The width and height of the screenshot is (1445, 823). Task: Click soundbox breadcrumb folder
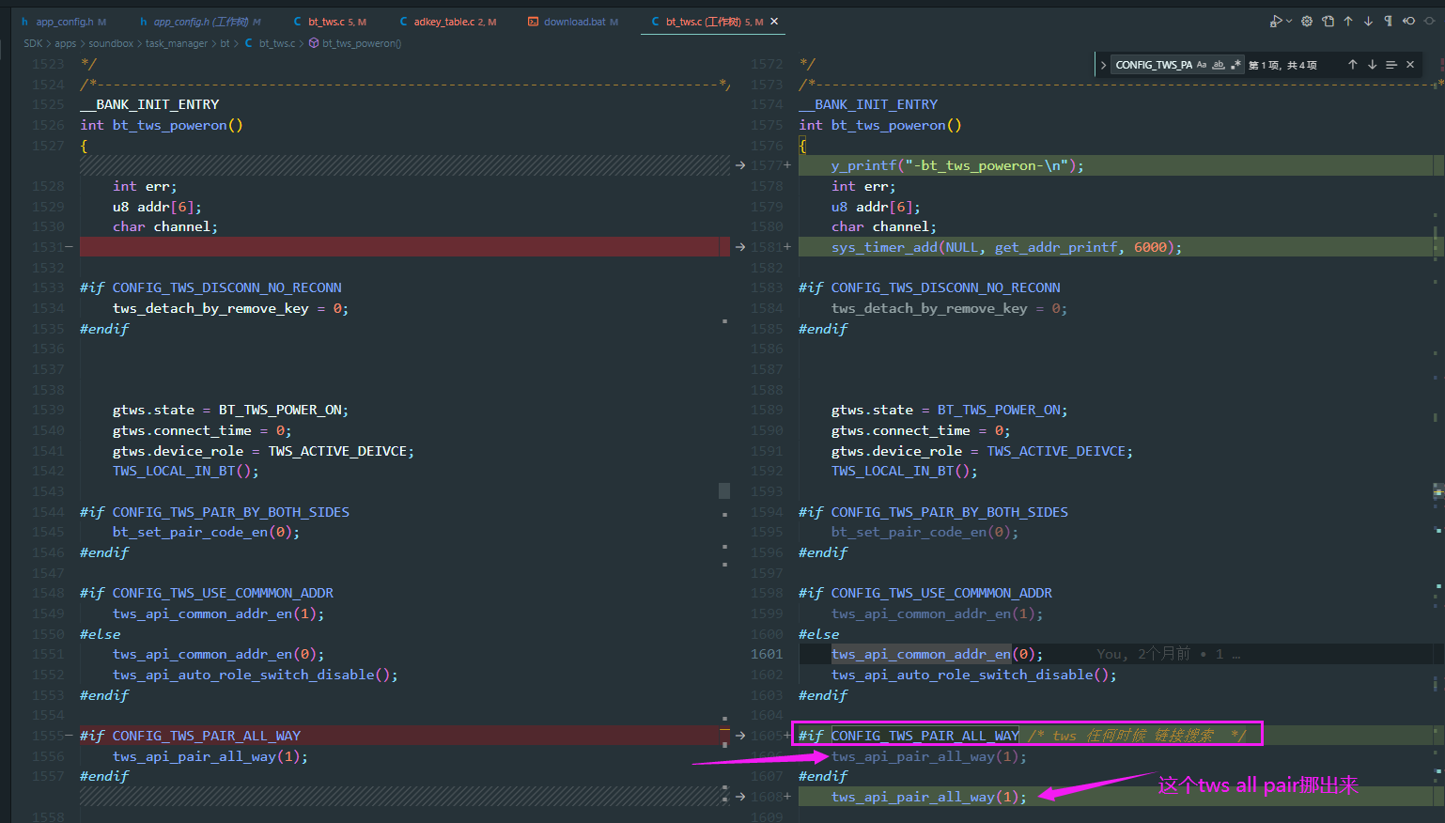tap(111, 43)
